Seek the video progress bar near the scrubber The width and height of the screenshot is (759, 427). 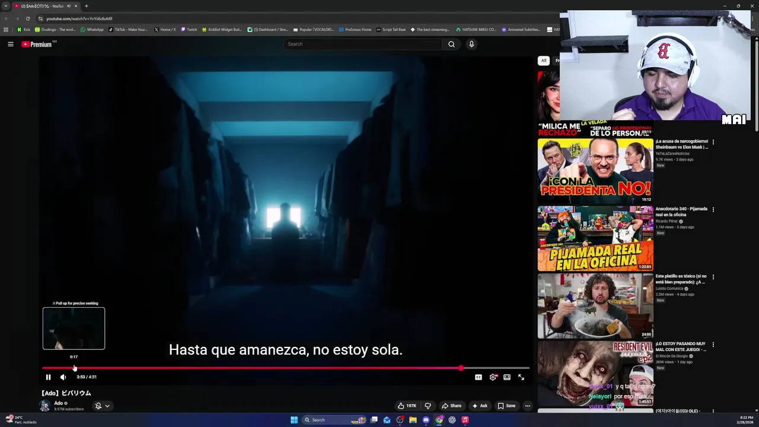coord(461,368)
